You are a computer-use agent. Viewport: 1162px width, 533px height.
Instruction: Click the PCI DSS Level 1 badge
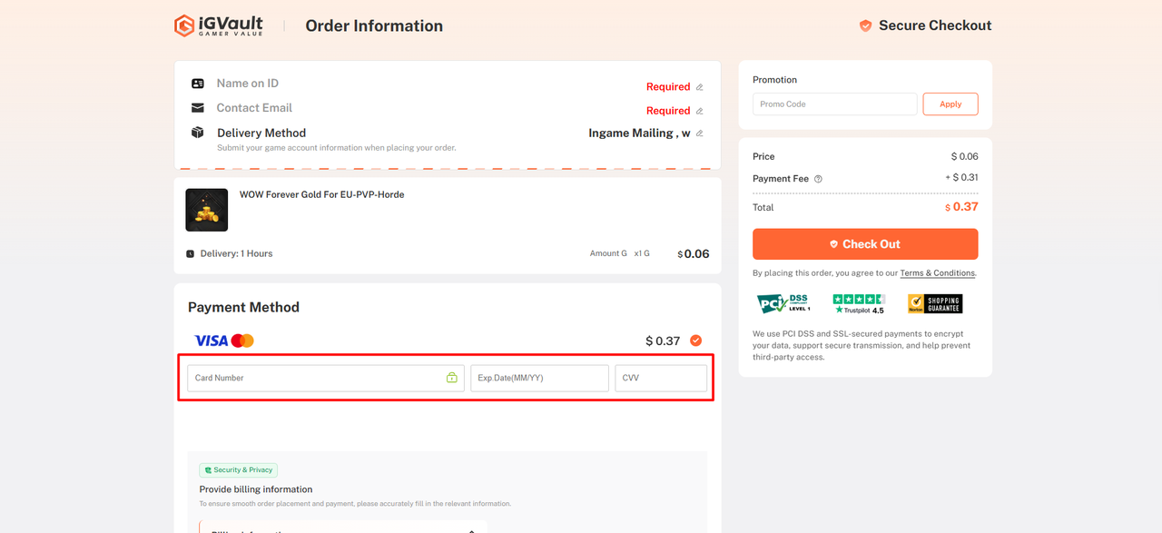[783, 303]
